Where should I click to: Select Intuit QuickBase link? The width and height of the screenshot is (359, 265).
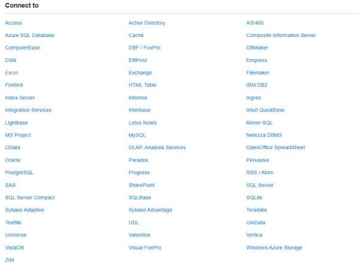[x=265, y=110]
